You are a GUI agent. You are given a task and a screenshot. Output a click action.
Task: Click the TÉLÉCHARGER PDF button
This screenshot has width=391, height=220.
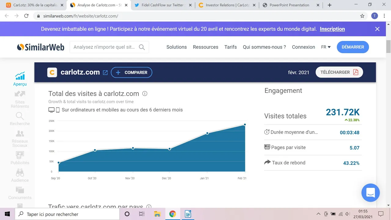339,72
